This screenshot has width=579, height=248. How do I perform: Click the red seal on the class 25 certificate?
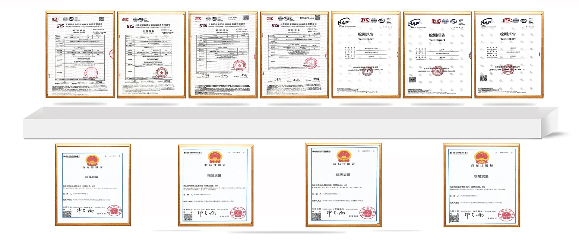[x=369, y=213]
